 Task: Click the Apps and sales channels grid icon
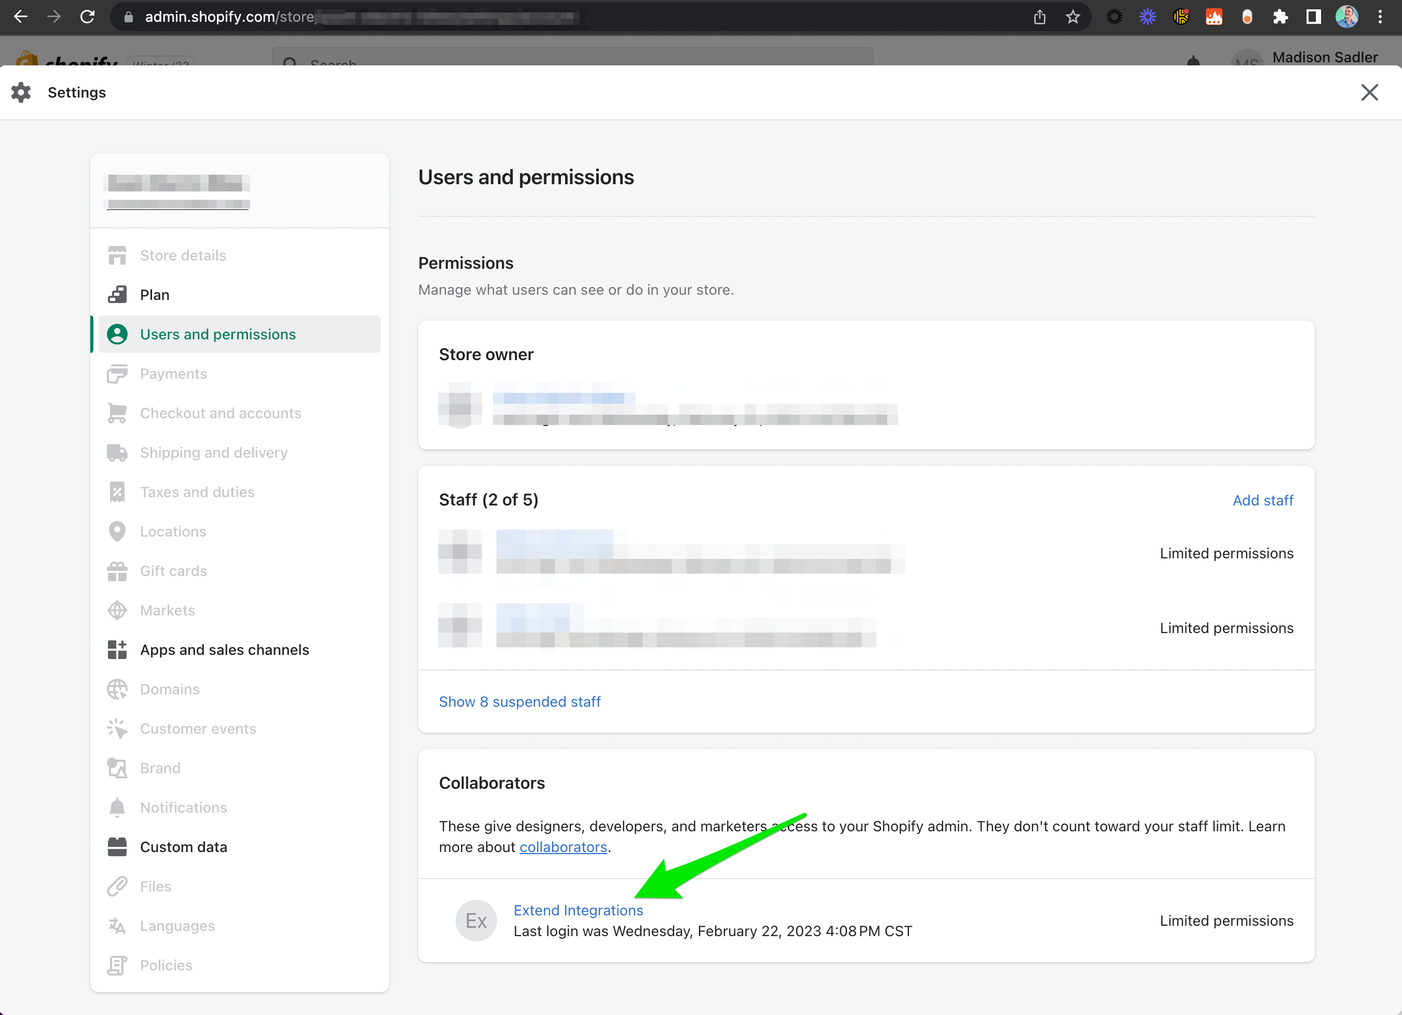pyautogui.click(x=117, y=650)
